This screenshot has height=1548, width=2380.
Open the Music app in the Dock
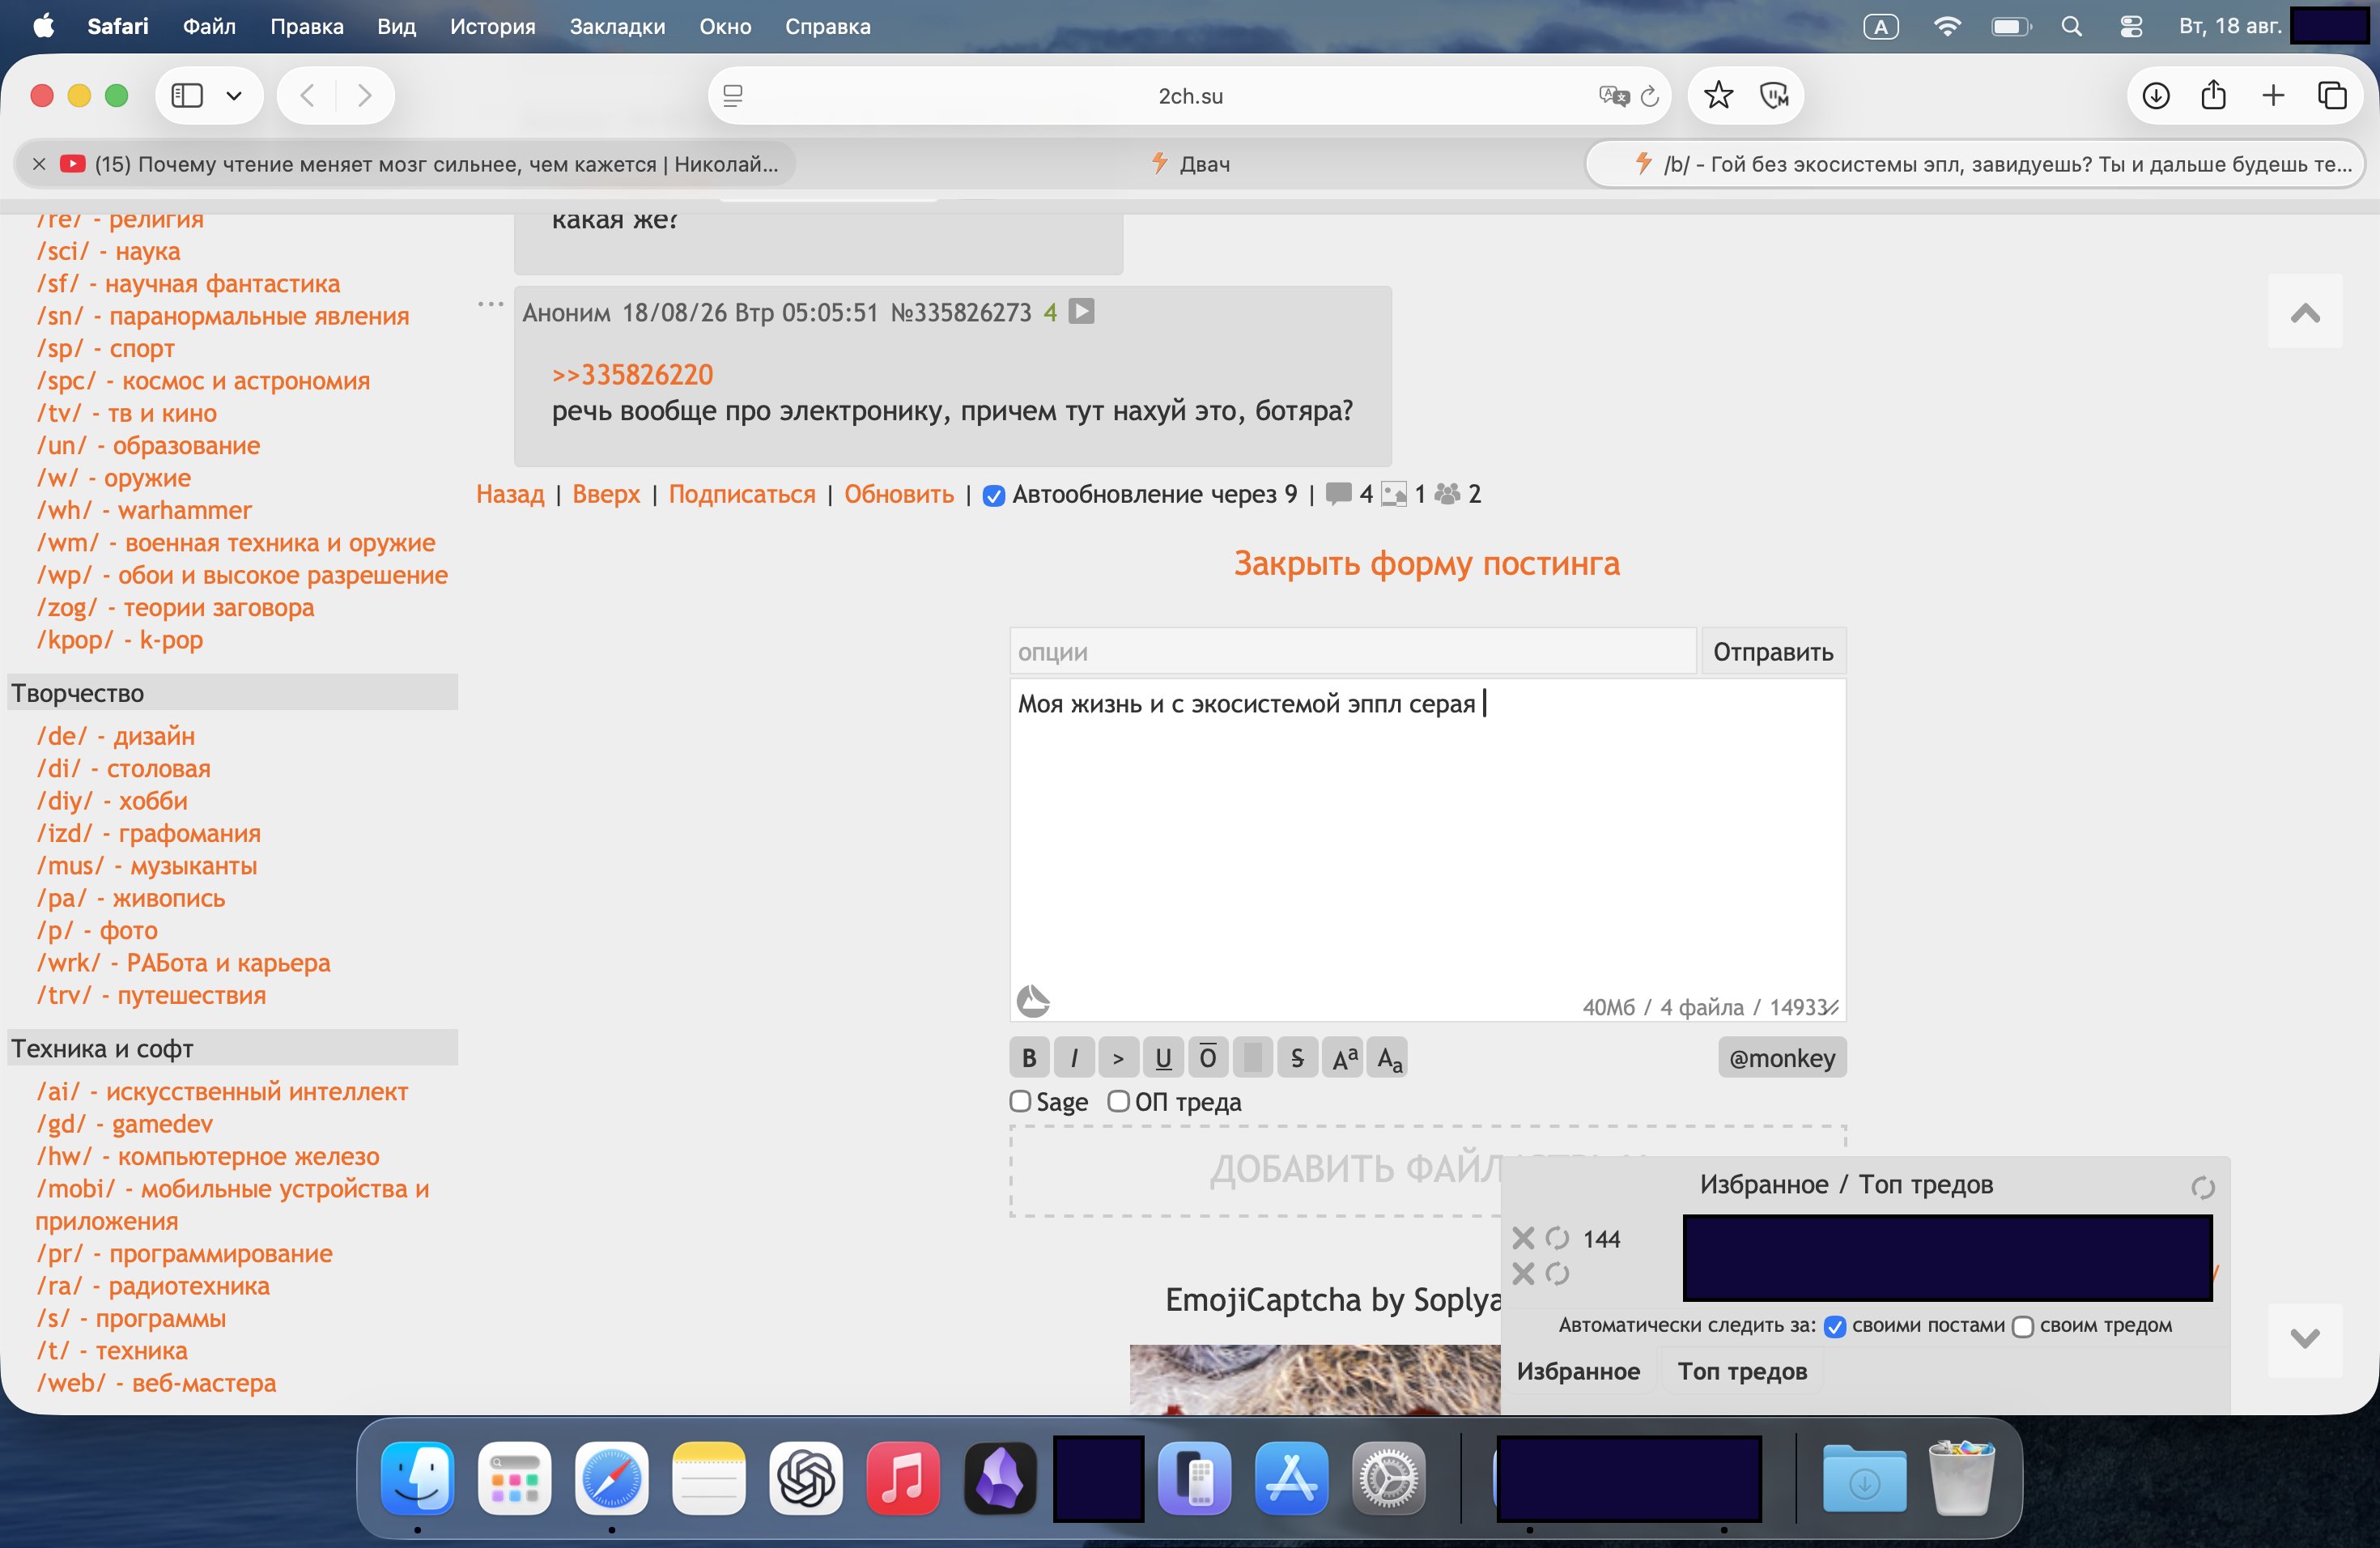click(x=902, y=1477)
